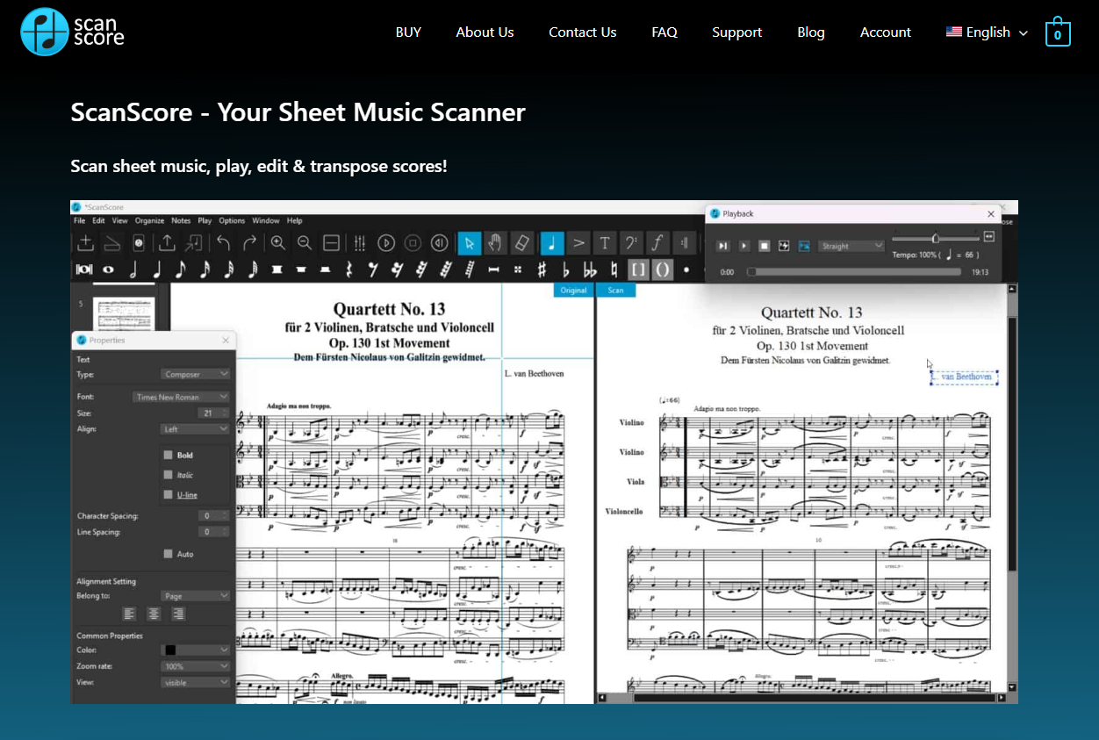Open the Font dropdown showing Times New Roman

click(x=181, y=397)
